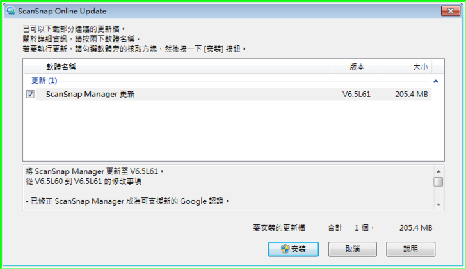The width and height of the screenshot is (466, 269).
Task: Sort by the 版本 column header
Action: (x=357, y=67)
